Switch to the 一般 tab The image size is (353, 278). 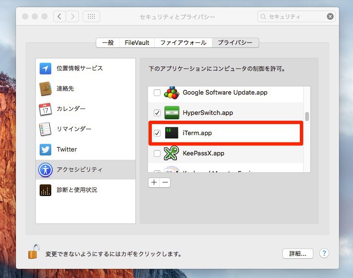point(108,42)
